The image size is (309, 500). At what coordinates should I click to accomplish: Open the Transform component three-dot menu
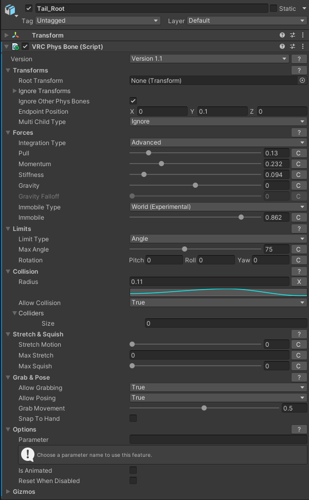coord(302,35)
